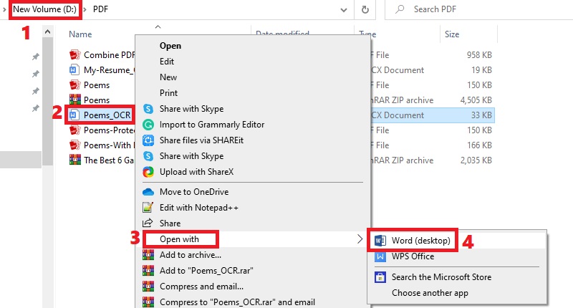Click the WPS Office icon in submenu

pyautogui.click(x=380, y=256)
